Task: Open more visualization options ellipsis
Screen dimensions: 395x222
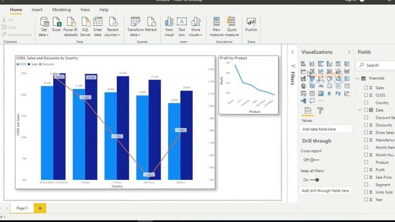Action: [x=321, y=101]
